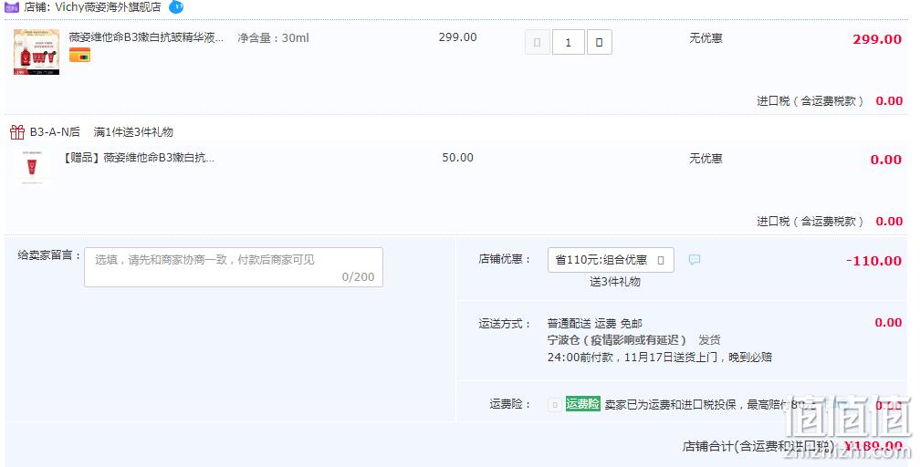Select the gift price 50.00
Viewport: 920px width, 467px height.
[457, 158]
